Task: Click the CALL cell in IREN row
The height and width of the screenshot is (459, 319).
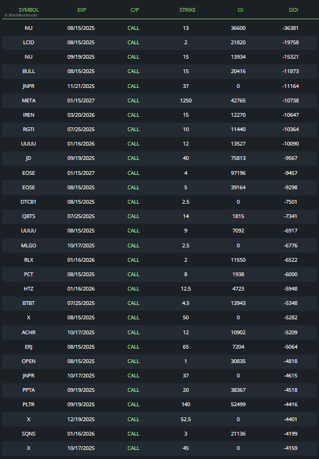Action: pyautogui.click(x=133, y=115)
